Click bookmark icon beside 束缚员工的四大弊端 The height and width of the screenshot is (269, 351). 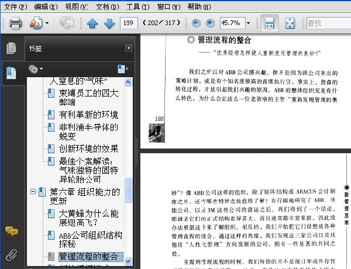(x=51, y=93)
